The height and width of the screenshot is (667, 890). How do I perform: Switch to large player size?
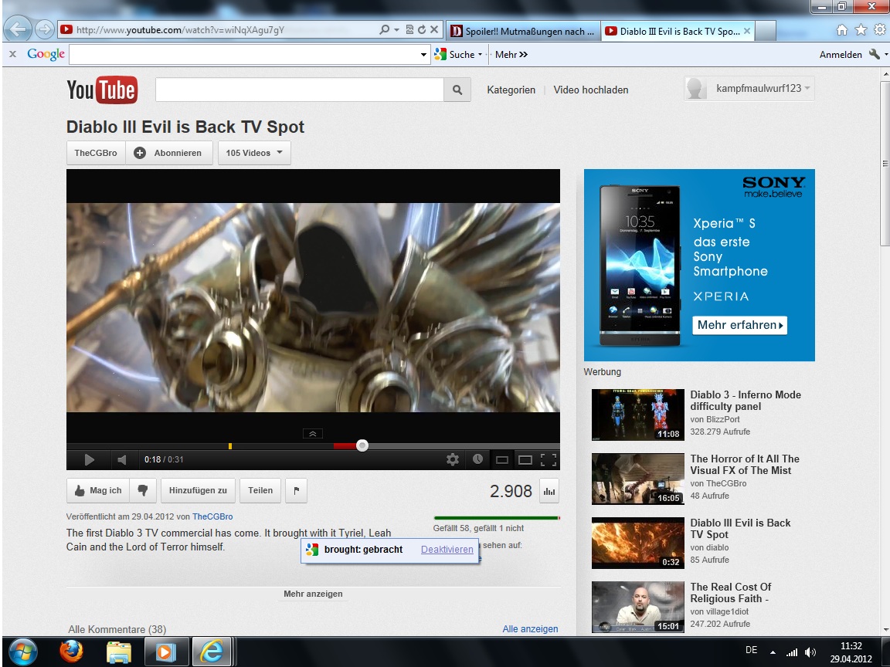click(525, 460)
